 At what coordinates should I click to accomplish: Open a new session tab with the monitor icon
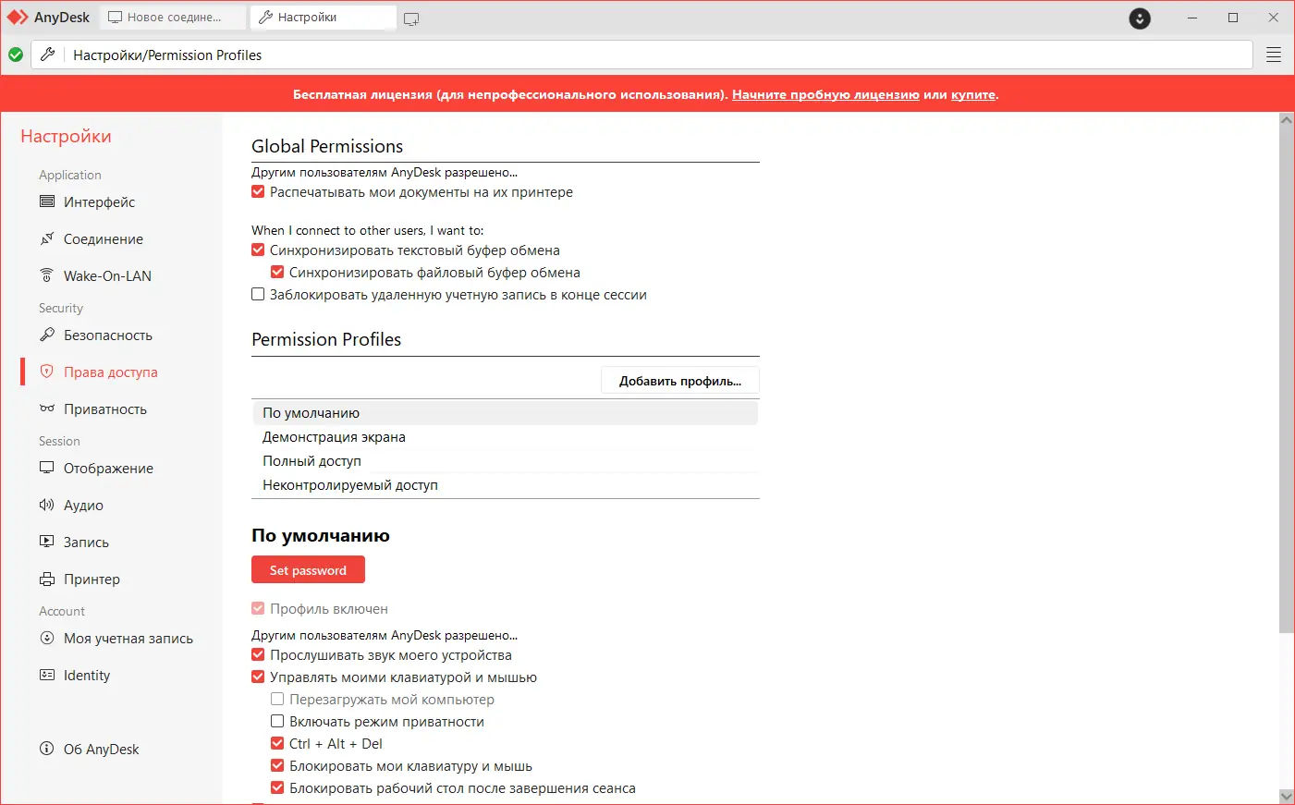click(x=411, y=18)
